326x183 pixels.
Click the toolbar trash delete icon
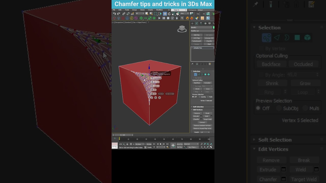coord(177,18)
